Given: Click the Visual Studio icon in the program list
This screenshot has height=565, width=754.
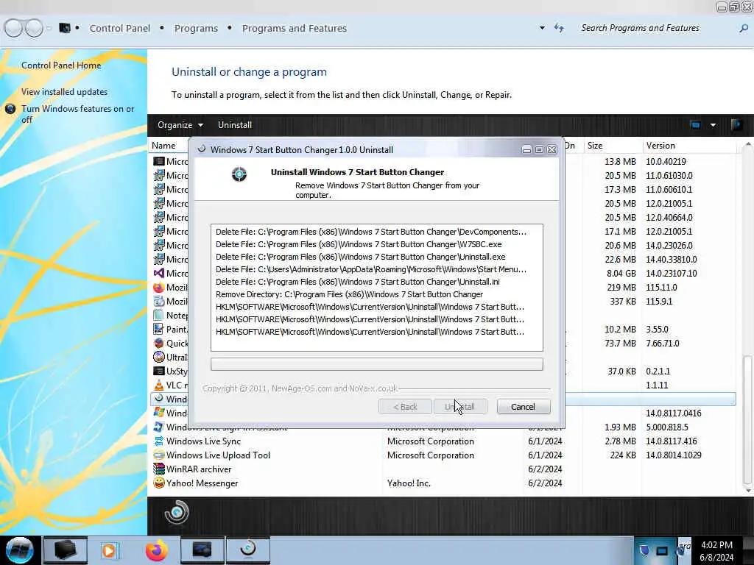Looking at the screenshot, I should point(159,274).
